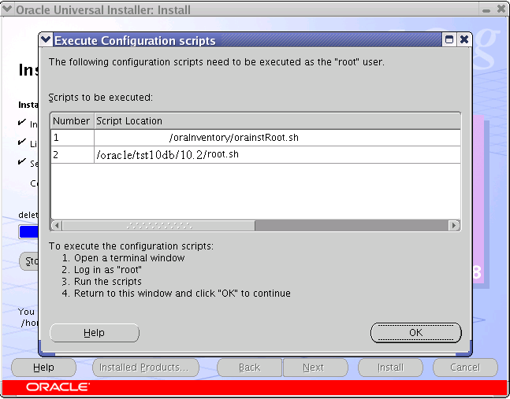Image resolution: width=510 pixels, height=399 pixels.
Task: Click the "Open a terminal window" instruction text
Action: (129, 258)
